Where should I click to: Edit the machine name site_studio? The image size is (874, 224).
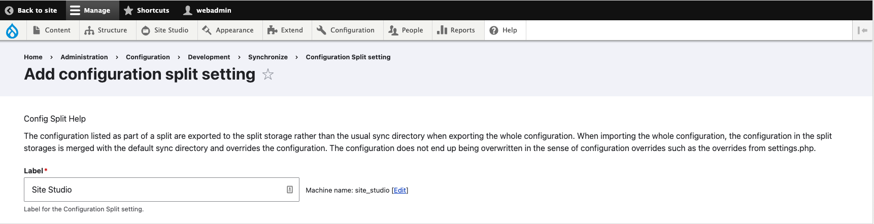pyautogui.click(x=400, y=190)
